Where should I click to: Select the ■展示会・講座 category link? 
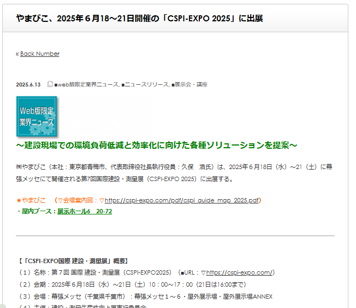click(189, 85)
